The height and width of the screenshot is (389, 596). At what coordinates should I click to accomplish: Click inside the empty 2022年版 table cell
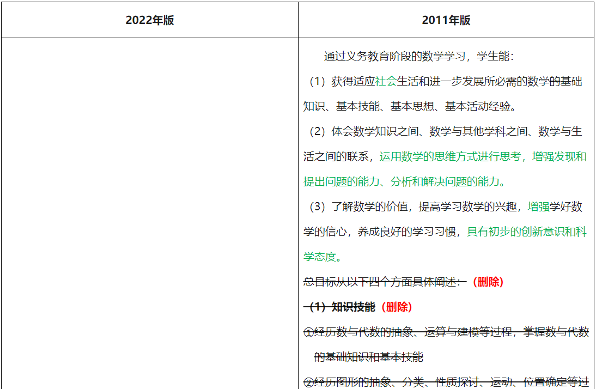148,212
